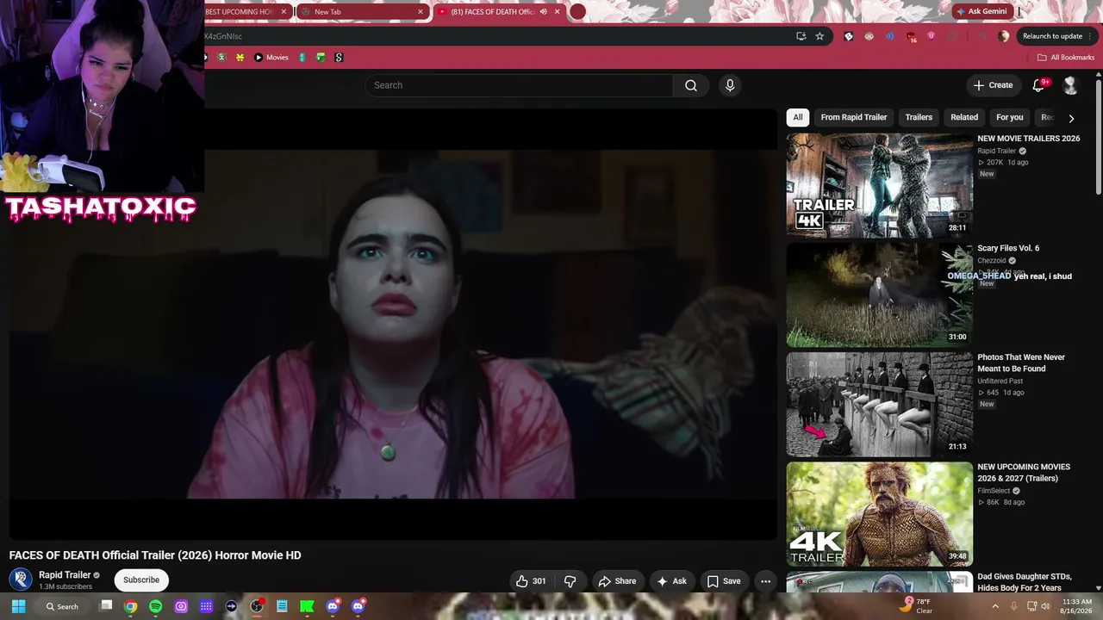The width and height of the screenshot is (1103, 620).
Task: Mute the FACES OF DEATH tab audio
Action: pyautogui.click(x=543, y=12)
